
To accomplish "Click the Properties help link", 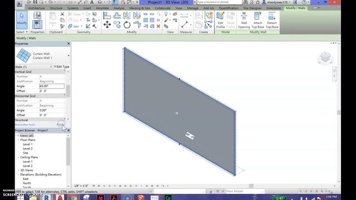I will [x=25, y=124].
